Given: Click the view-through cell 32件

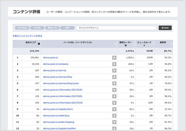Looking at the screenshot, I should tap(151, 103).
